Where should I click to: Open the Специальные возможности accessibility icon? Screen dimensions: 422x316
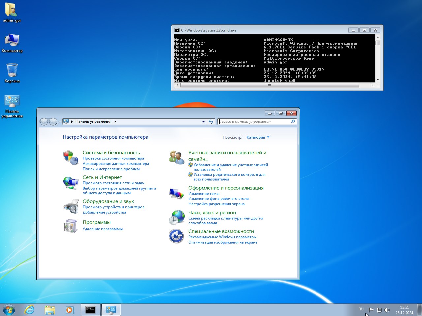click(x=176, y=236)
